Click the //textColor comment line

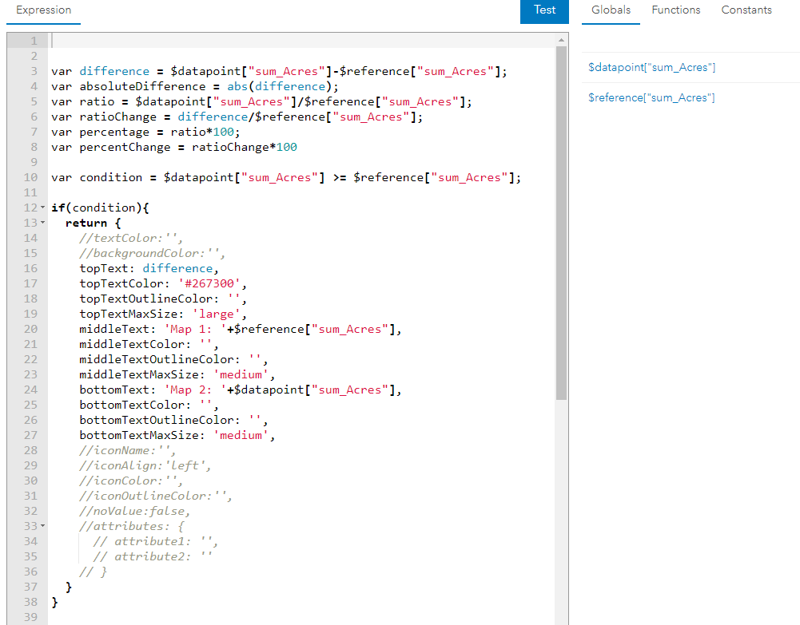[x=131, y=238]
